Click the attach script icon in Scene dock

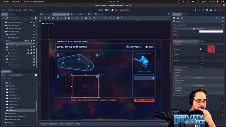coord(36,18)
